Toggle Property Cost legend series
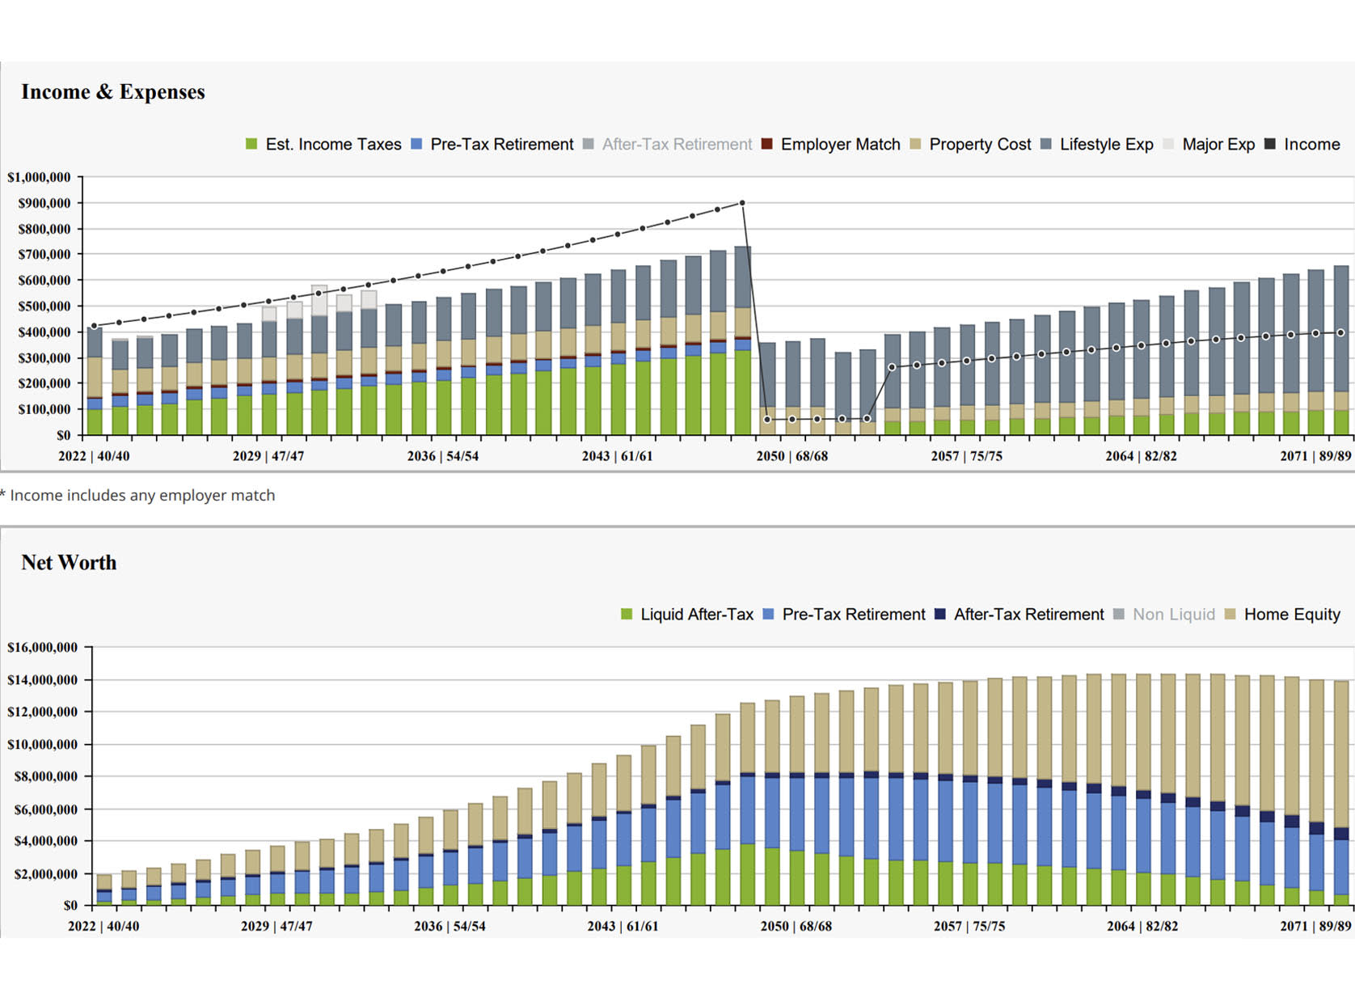The image size is (1355, 1006). tap(970, 144)
